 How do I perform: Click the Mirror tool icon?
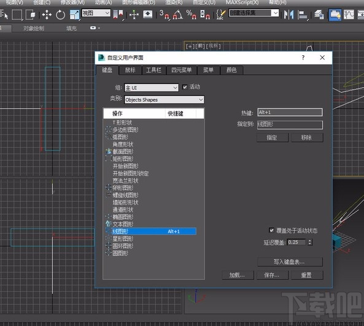click(x=288, y=14)
